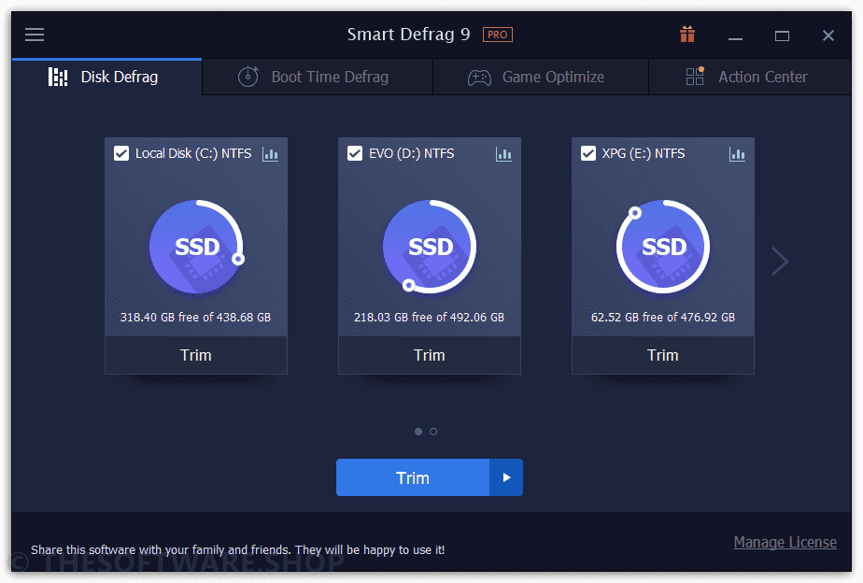The width and height of the screenshot is (863, 583).
Task: Show next disks with the right chevron
Action: (x=780, y=261)
